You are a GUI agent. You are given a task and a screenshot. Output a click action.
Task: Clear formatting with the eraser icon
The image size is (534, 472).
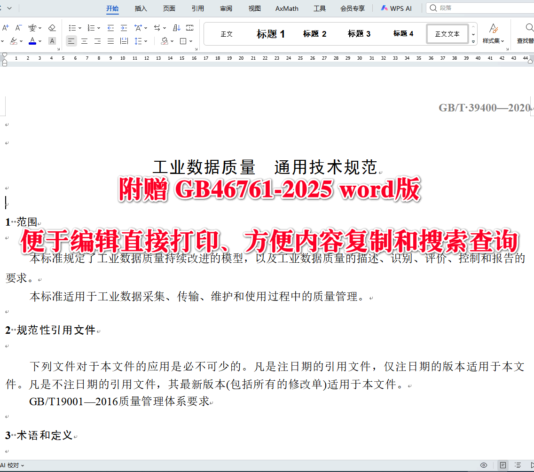point(52,27)
